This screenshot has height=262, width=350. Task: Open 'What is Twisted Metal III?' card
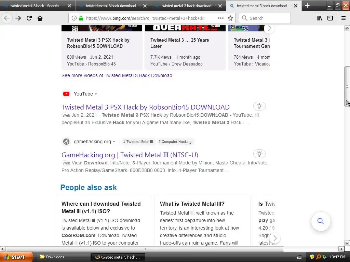[x=202, y=221]
